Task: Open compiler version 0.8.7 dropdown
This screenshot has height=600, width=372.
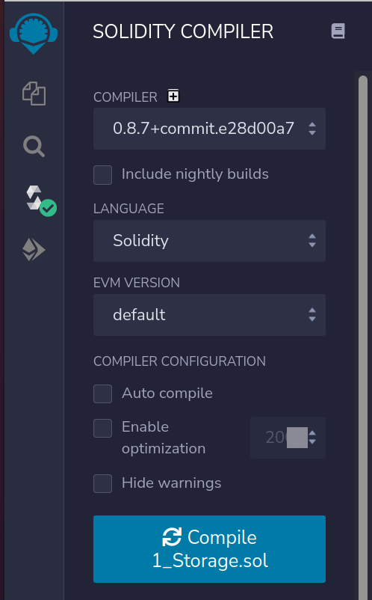Action: pos(209,129)
